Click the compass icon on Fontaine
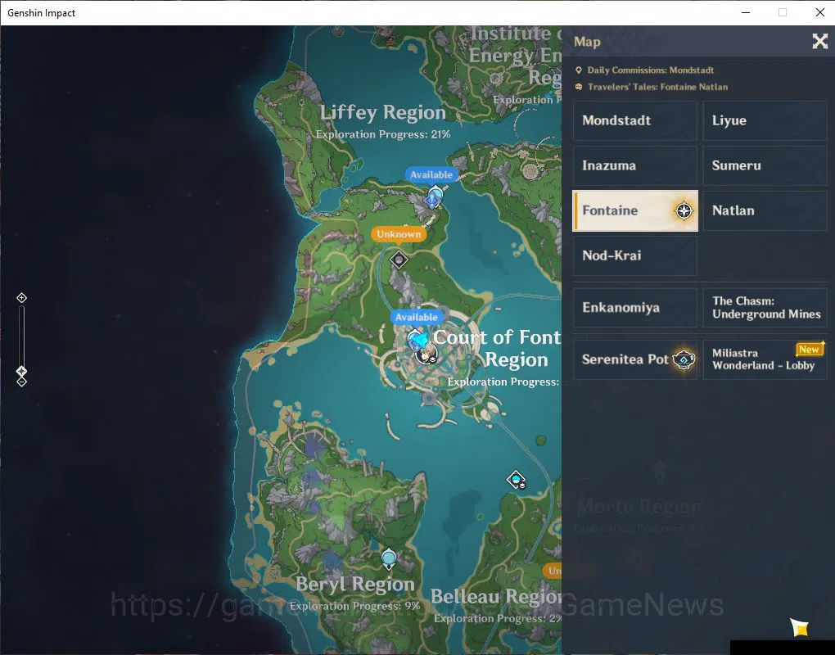This screenshot has width=835, height=655. 684,211
